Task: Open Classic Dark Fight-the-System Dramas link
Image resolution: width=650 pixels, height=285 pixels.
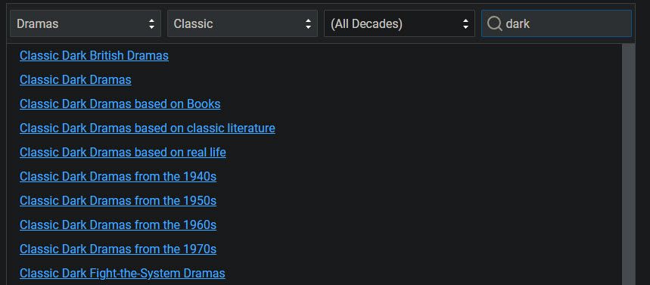Action: click(x=123, y=273)
